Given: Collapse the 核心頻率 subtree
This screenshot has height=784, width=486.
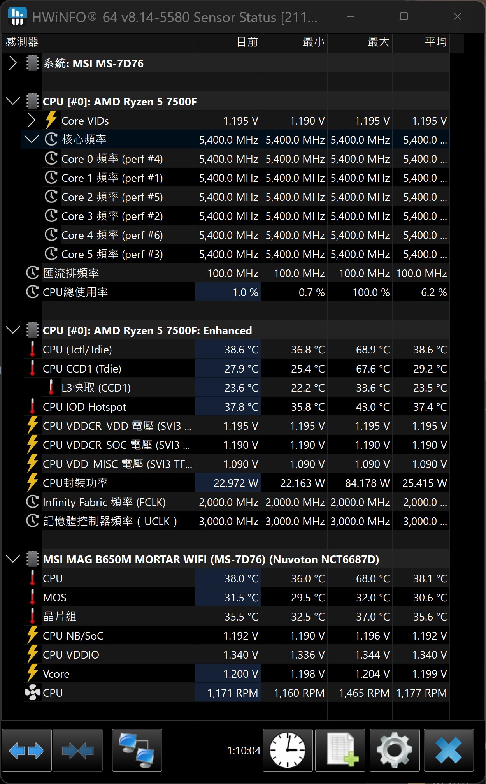Looking at the screenshot, I should coord(32,139).
